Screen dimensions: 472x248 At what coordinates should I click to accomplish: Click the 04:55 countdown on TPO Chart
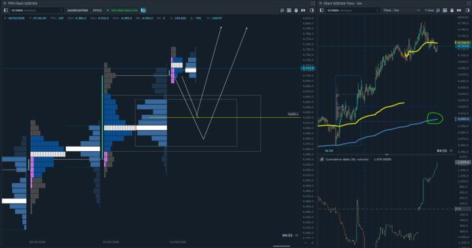[x=288, y=236]
